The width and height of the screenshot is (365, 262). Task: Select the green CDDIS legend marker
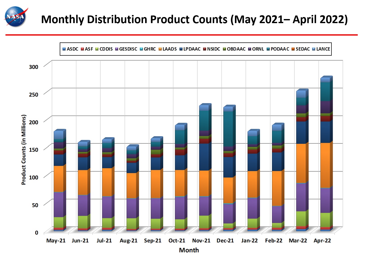tap(97, 49)
